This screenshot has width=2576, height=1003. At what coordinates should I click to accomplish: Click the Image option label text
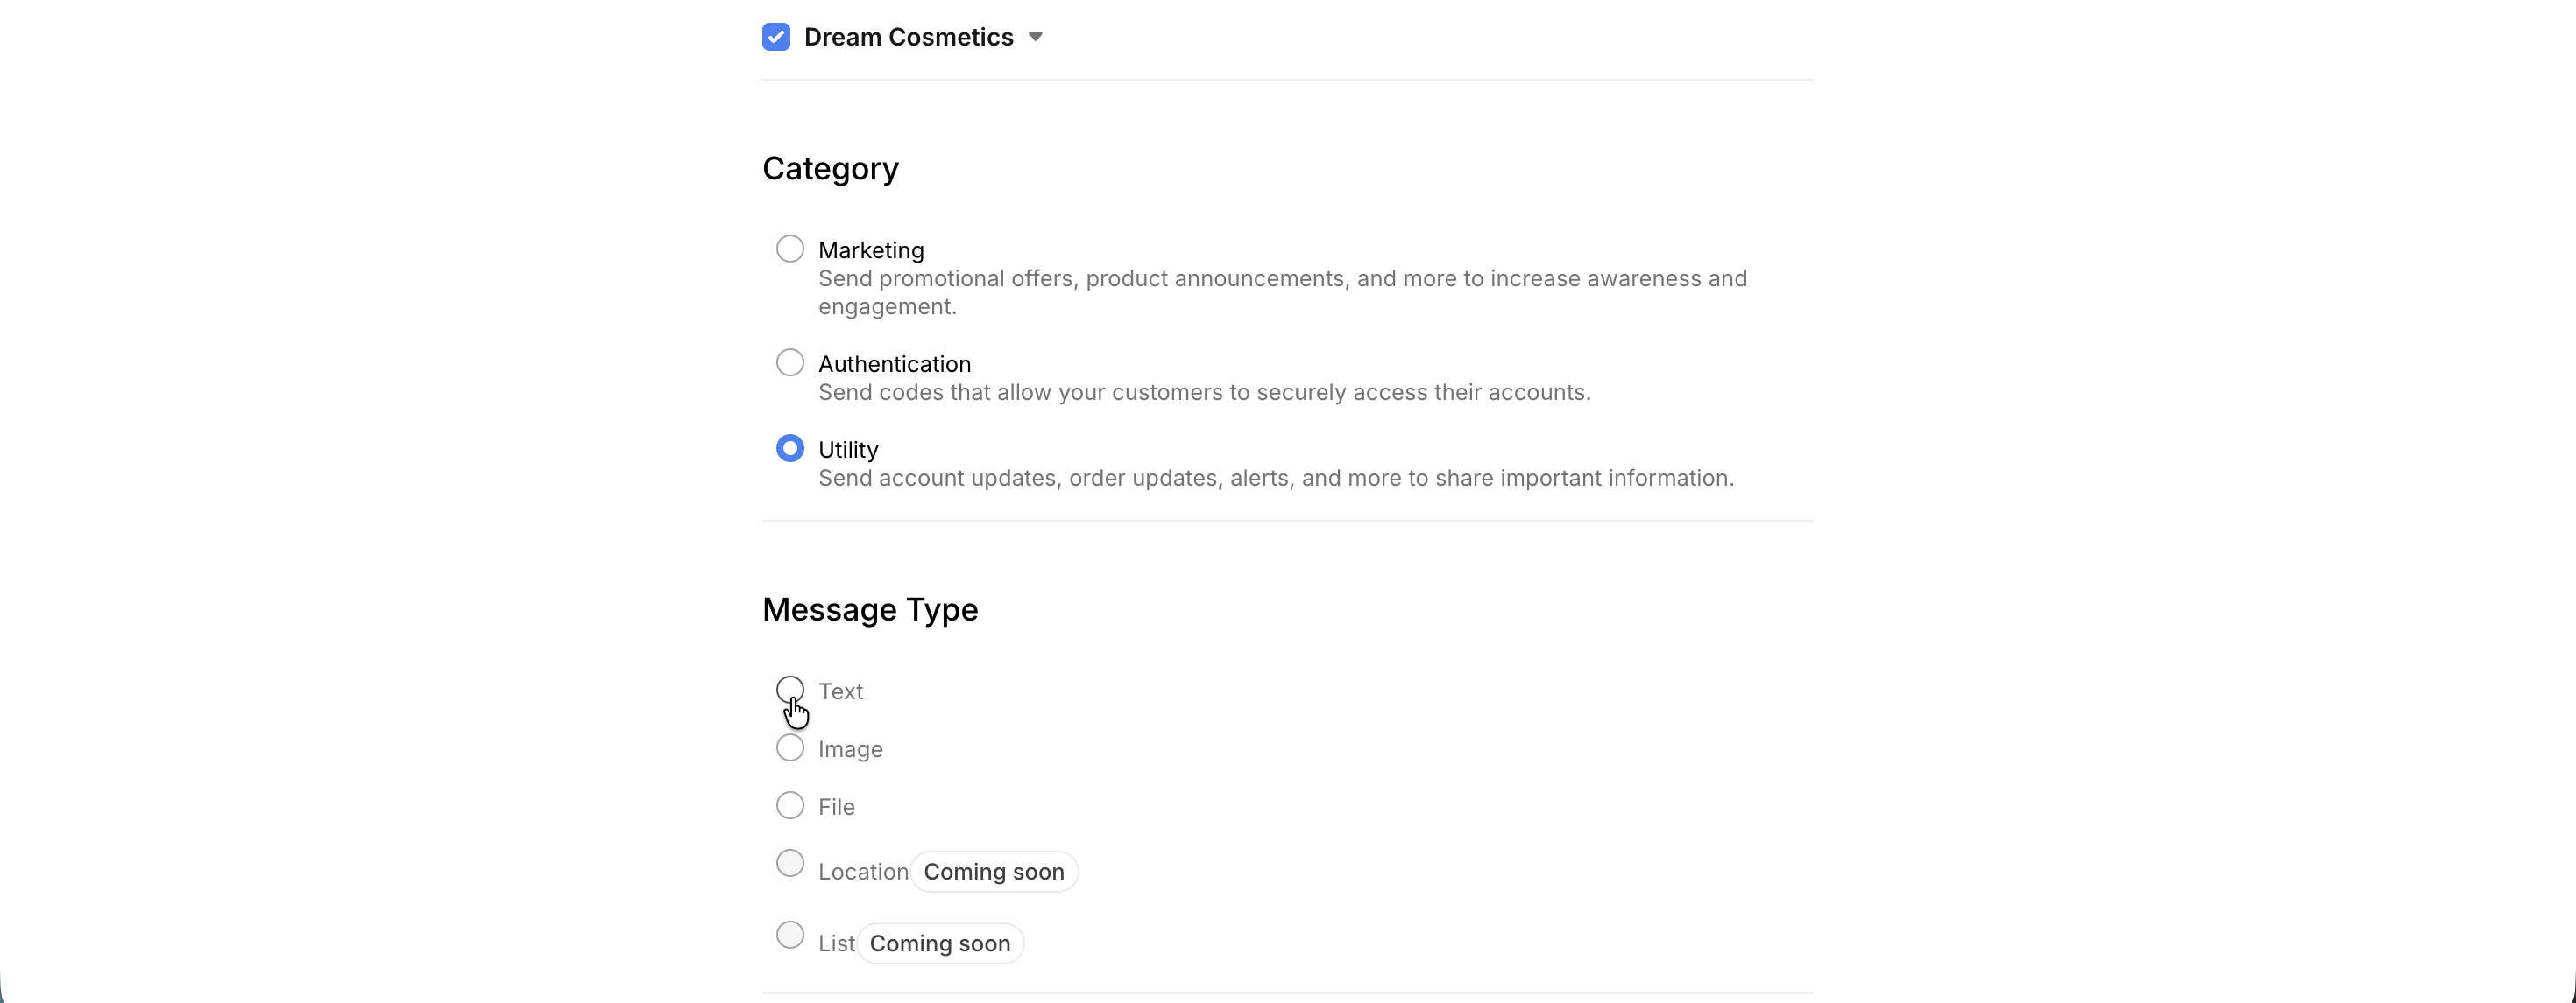(x=850, y=749)
